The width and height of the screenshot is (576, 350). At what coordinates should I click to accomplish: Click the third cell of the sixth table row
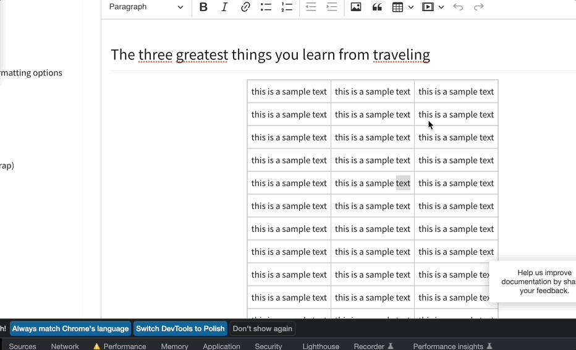[456, 206]
